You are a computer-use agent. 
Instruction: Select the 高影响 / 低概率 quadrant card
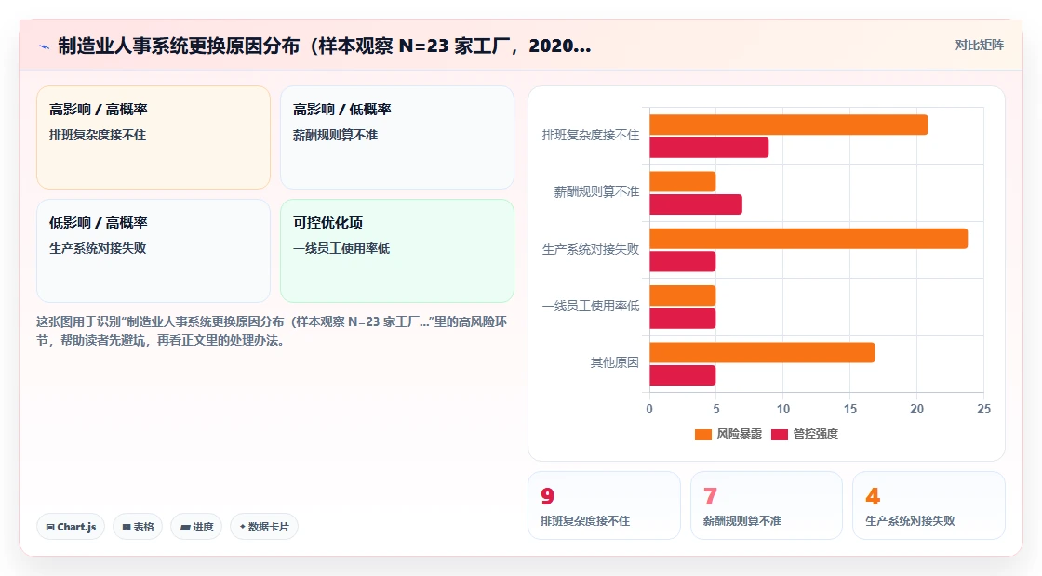(396, 137)
